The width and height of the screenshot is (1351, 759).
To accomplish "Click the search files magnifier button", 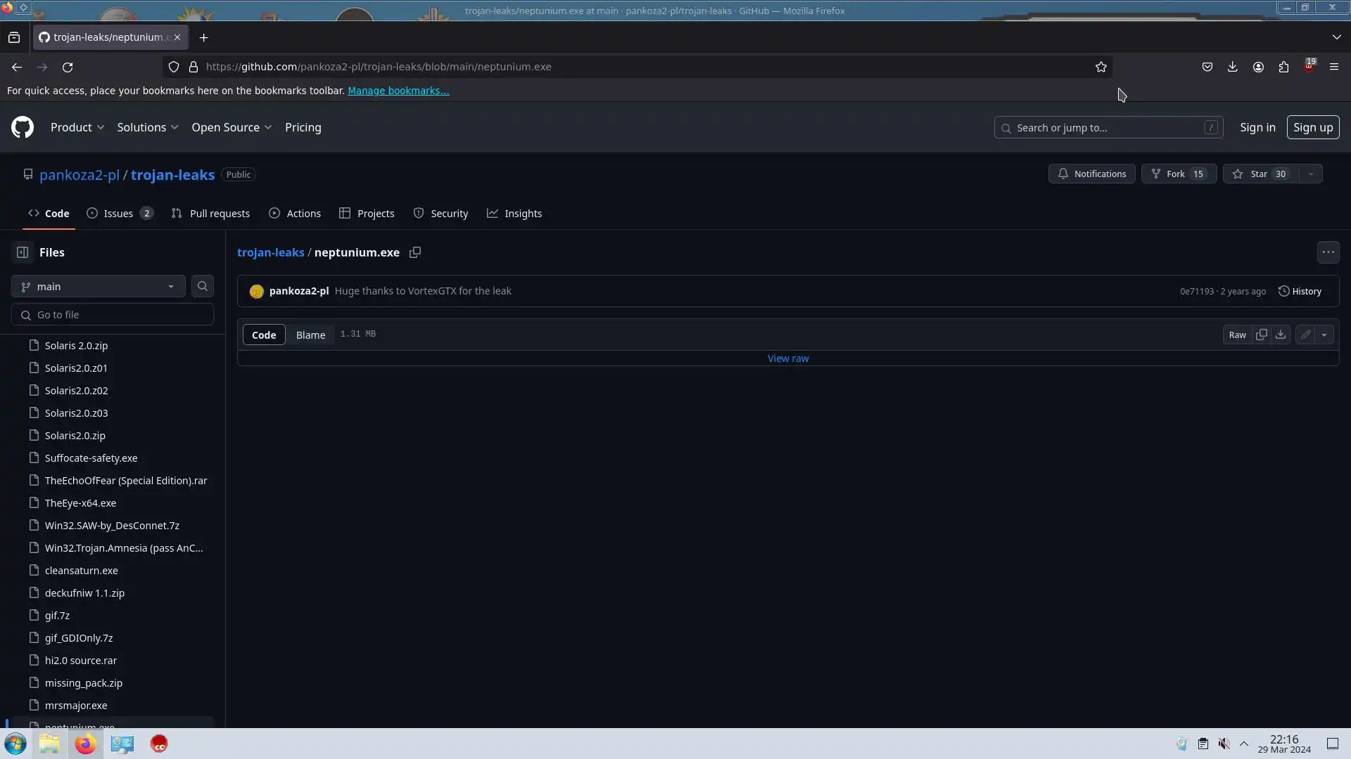I will point(203,286).
